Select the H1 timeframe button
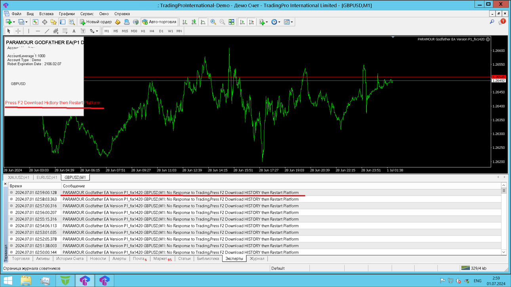The width and height of the screenshot is (511, 287). click(143, 31)
